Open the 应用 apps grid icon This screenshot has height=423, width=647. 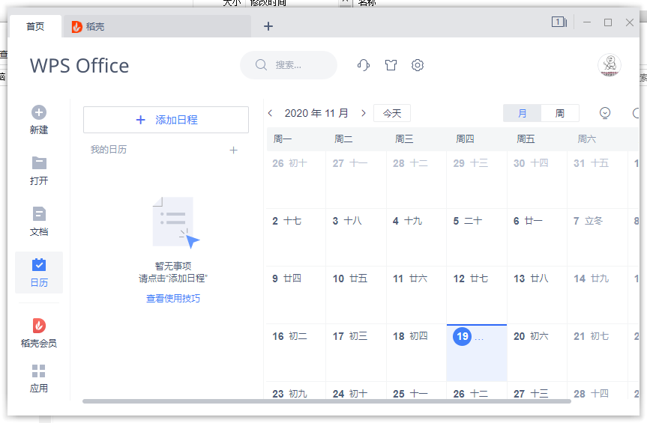pyautogui.click(x=39, y=371)
